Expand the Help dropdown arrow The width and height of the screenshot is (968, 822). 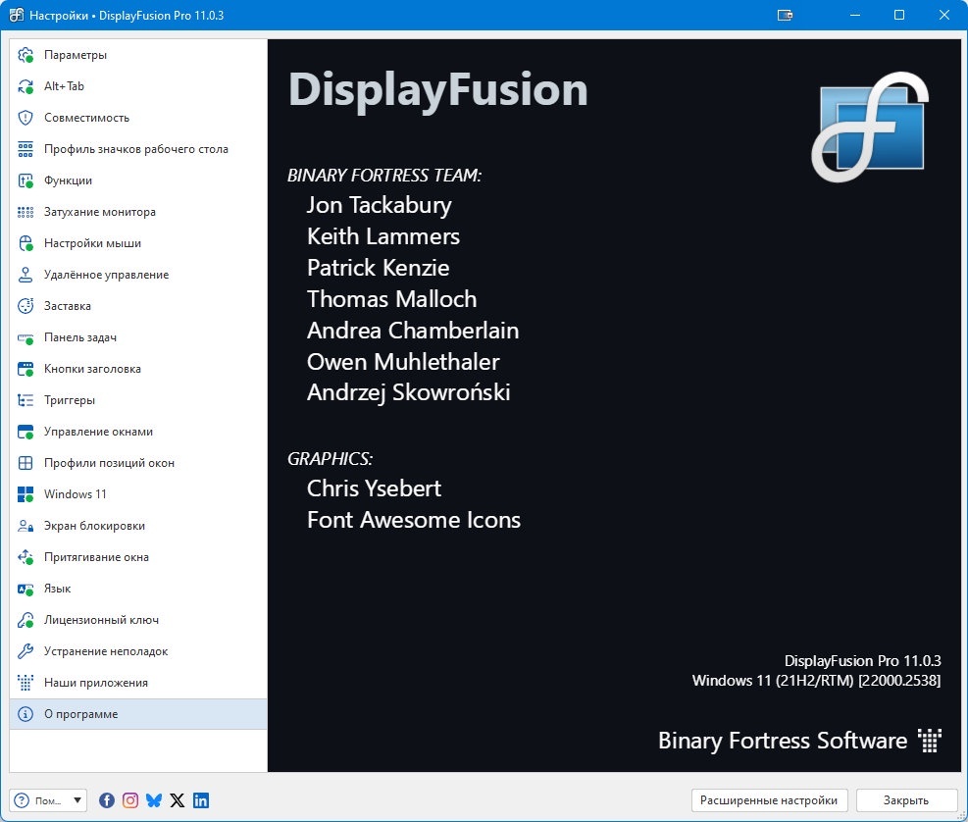77,800
